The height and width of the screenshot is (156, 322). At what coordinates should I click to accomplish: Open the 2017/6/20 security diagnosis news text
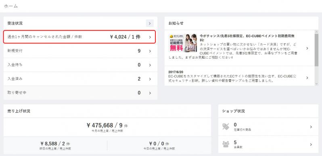pyautogui.click(x=232, y=78)
